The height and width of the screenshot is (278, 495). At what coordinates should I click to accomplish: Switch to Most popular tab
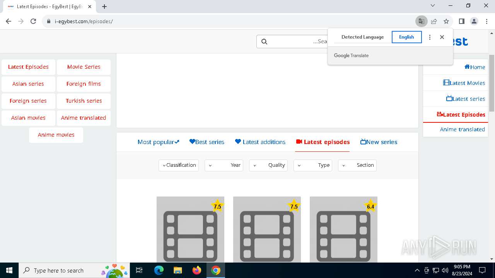158,142
